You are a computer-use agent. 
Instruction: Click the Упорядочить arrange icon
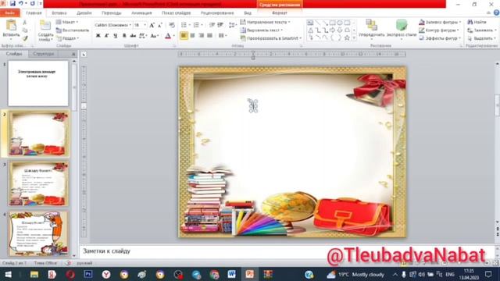(x=371, y=24)
